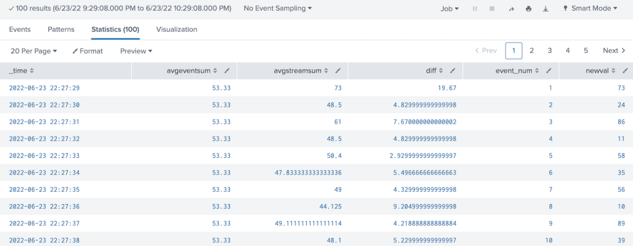633x246 pixels.
Task: Export results with download icon
Action: click(x=546, y=9)
